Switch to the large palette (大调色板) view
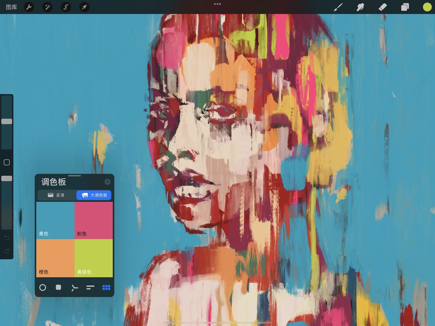 point(94,195)
